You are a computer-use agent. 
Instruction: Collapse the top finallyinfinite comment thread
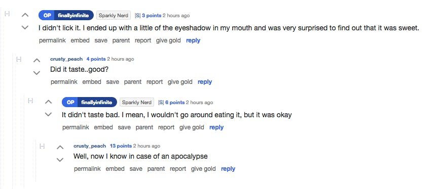(x=7, y=14)
